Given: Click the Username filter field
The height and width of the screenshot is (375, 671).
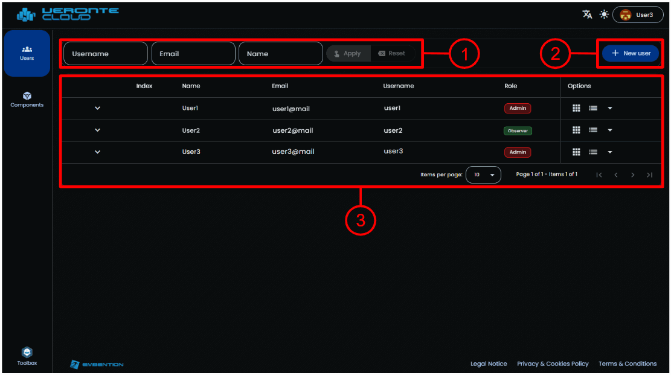Looking at the screenshot, I should pos(106,53).
